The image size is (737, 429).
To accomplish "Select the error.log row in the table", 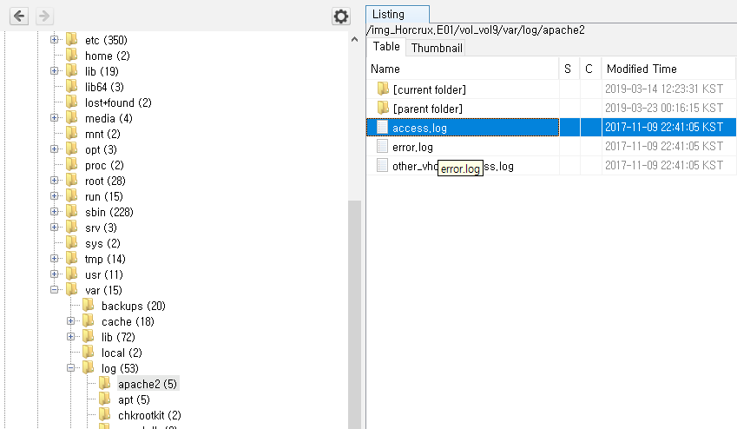I will [x=551, y=146].
